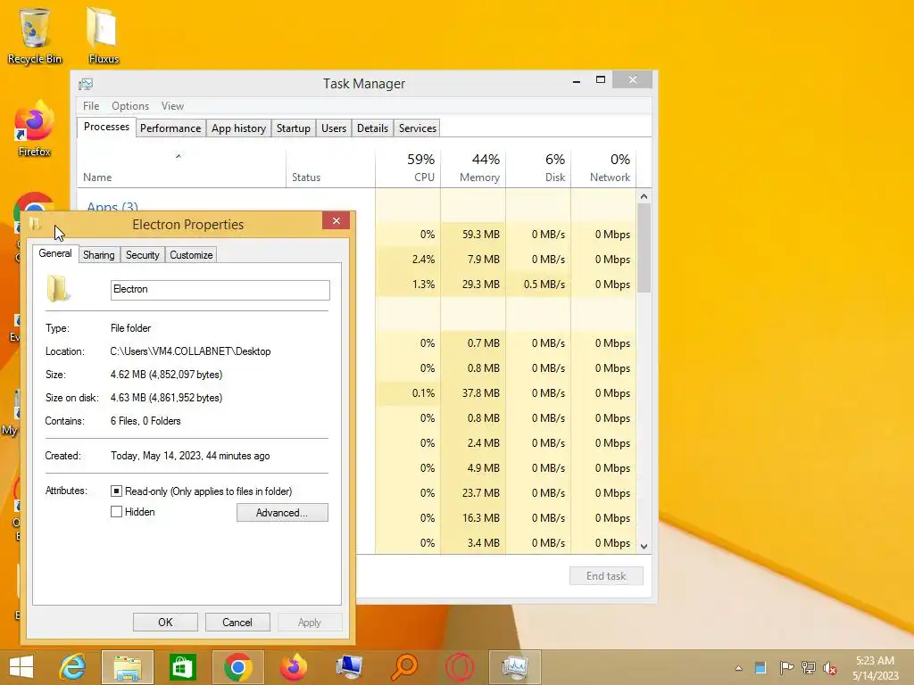
Task: Open the Opera browser taskbar icon
Action: pos(460,667)
